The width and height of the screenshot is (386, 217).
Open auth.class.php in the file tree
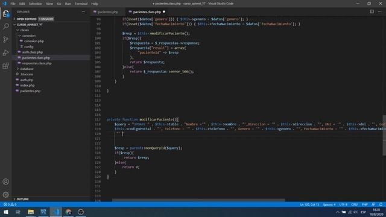point(33,52)
